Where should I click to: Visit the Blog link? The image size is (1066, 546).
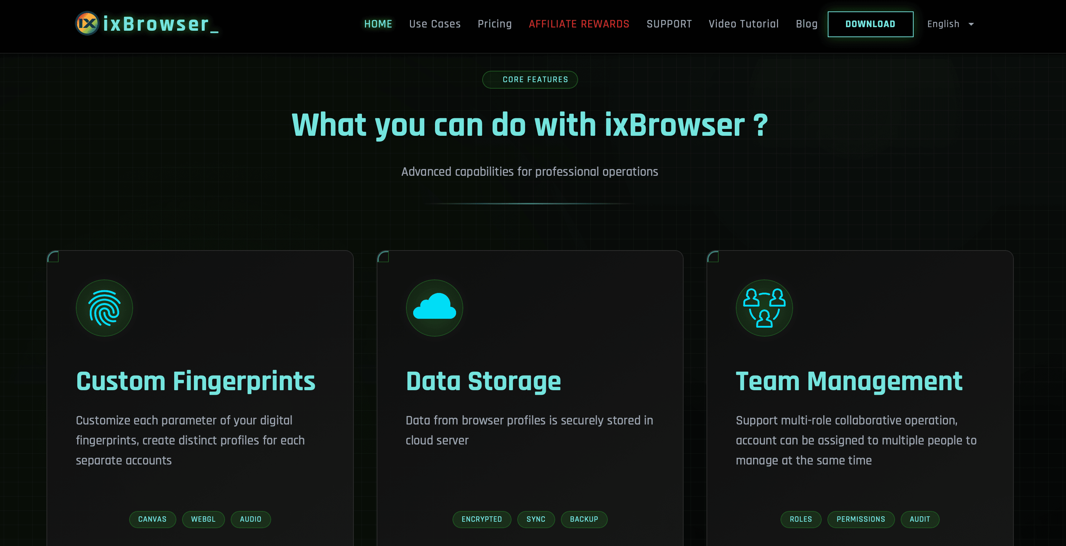tap(807, 24)
